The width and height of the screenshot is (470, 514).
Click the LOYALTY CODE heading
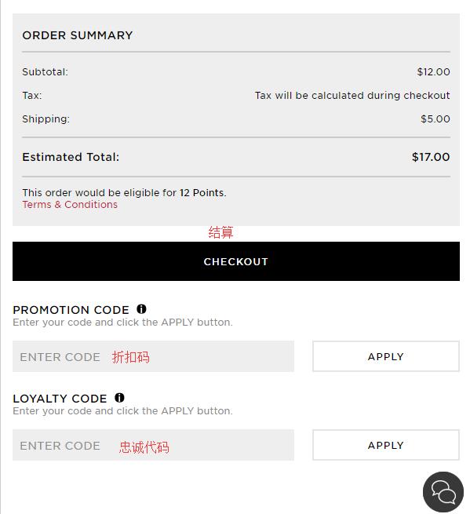click(x=60, y=399)
